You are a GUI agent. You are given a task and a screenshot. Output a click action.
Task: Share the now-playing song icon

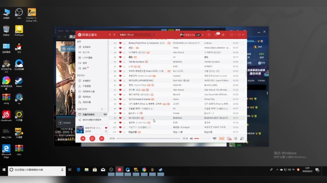point(106,131)
